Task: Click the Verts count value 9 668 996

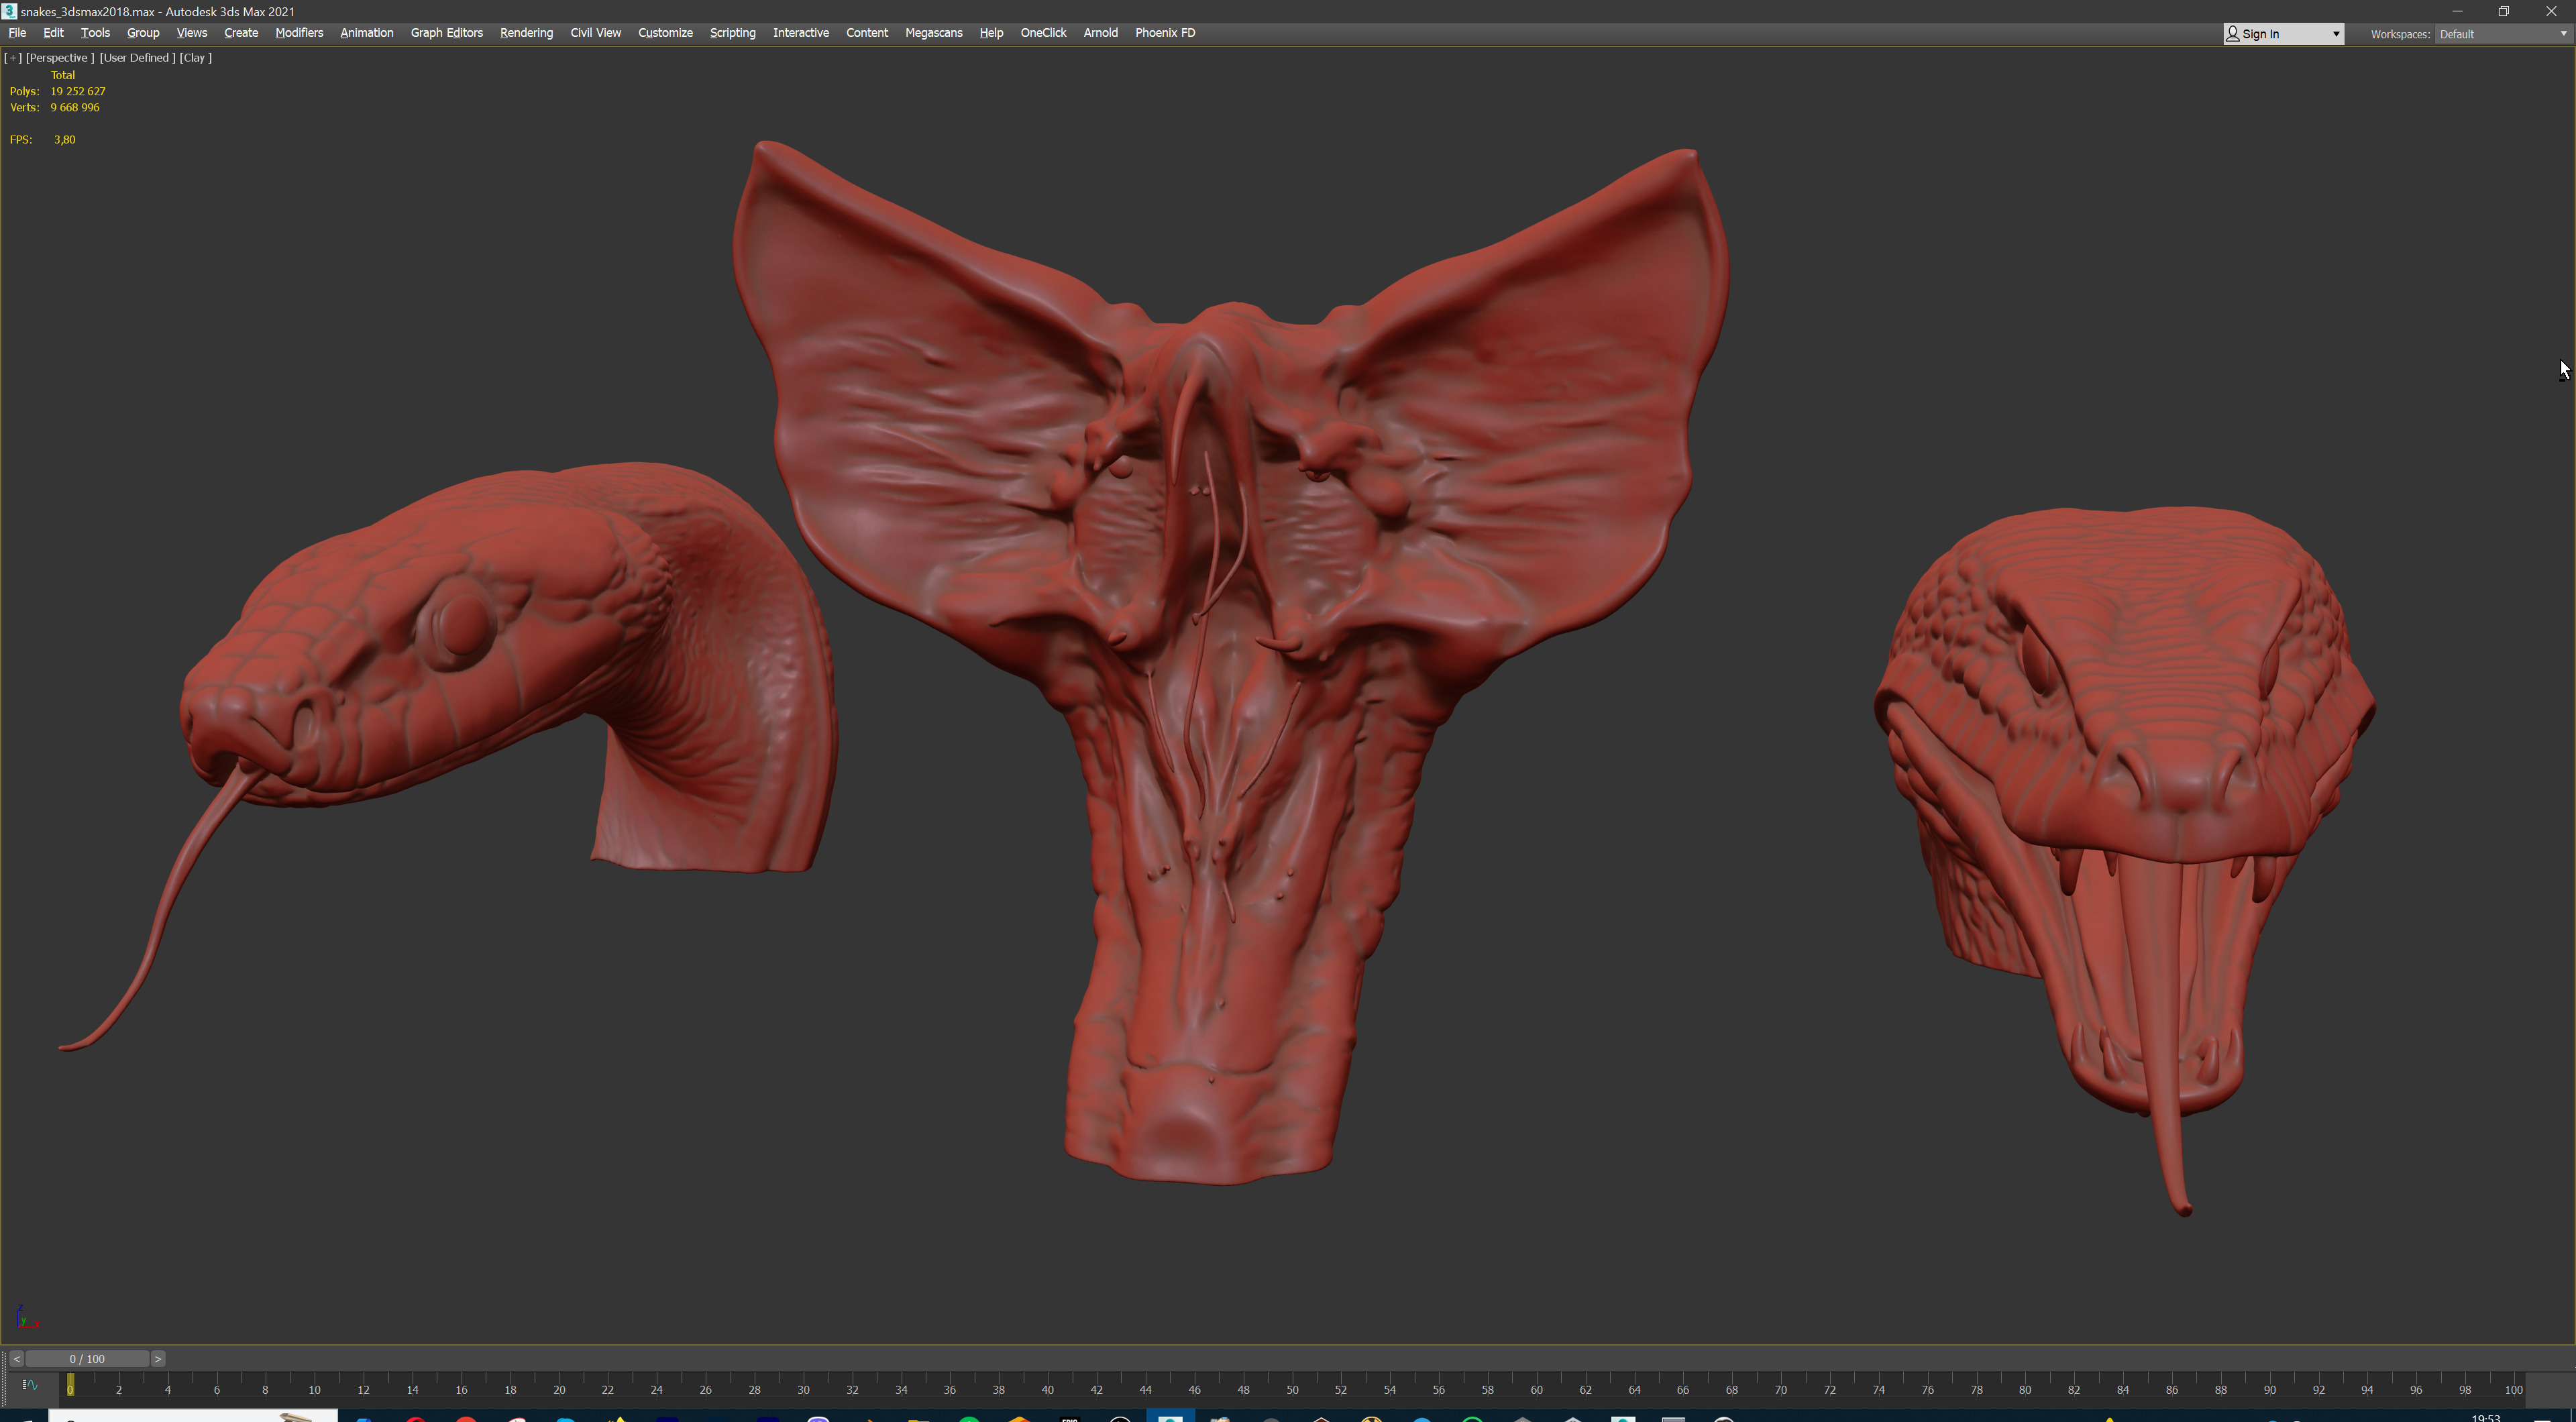Action: click(75, 107)
